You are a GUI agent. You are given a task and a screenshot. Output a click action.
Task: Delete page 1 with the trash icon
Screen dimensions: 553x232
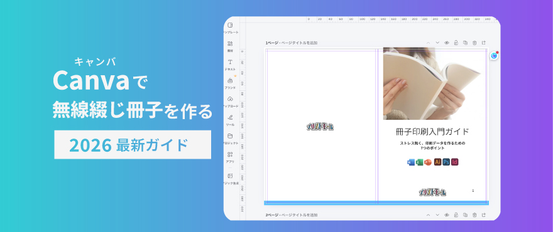474,43
